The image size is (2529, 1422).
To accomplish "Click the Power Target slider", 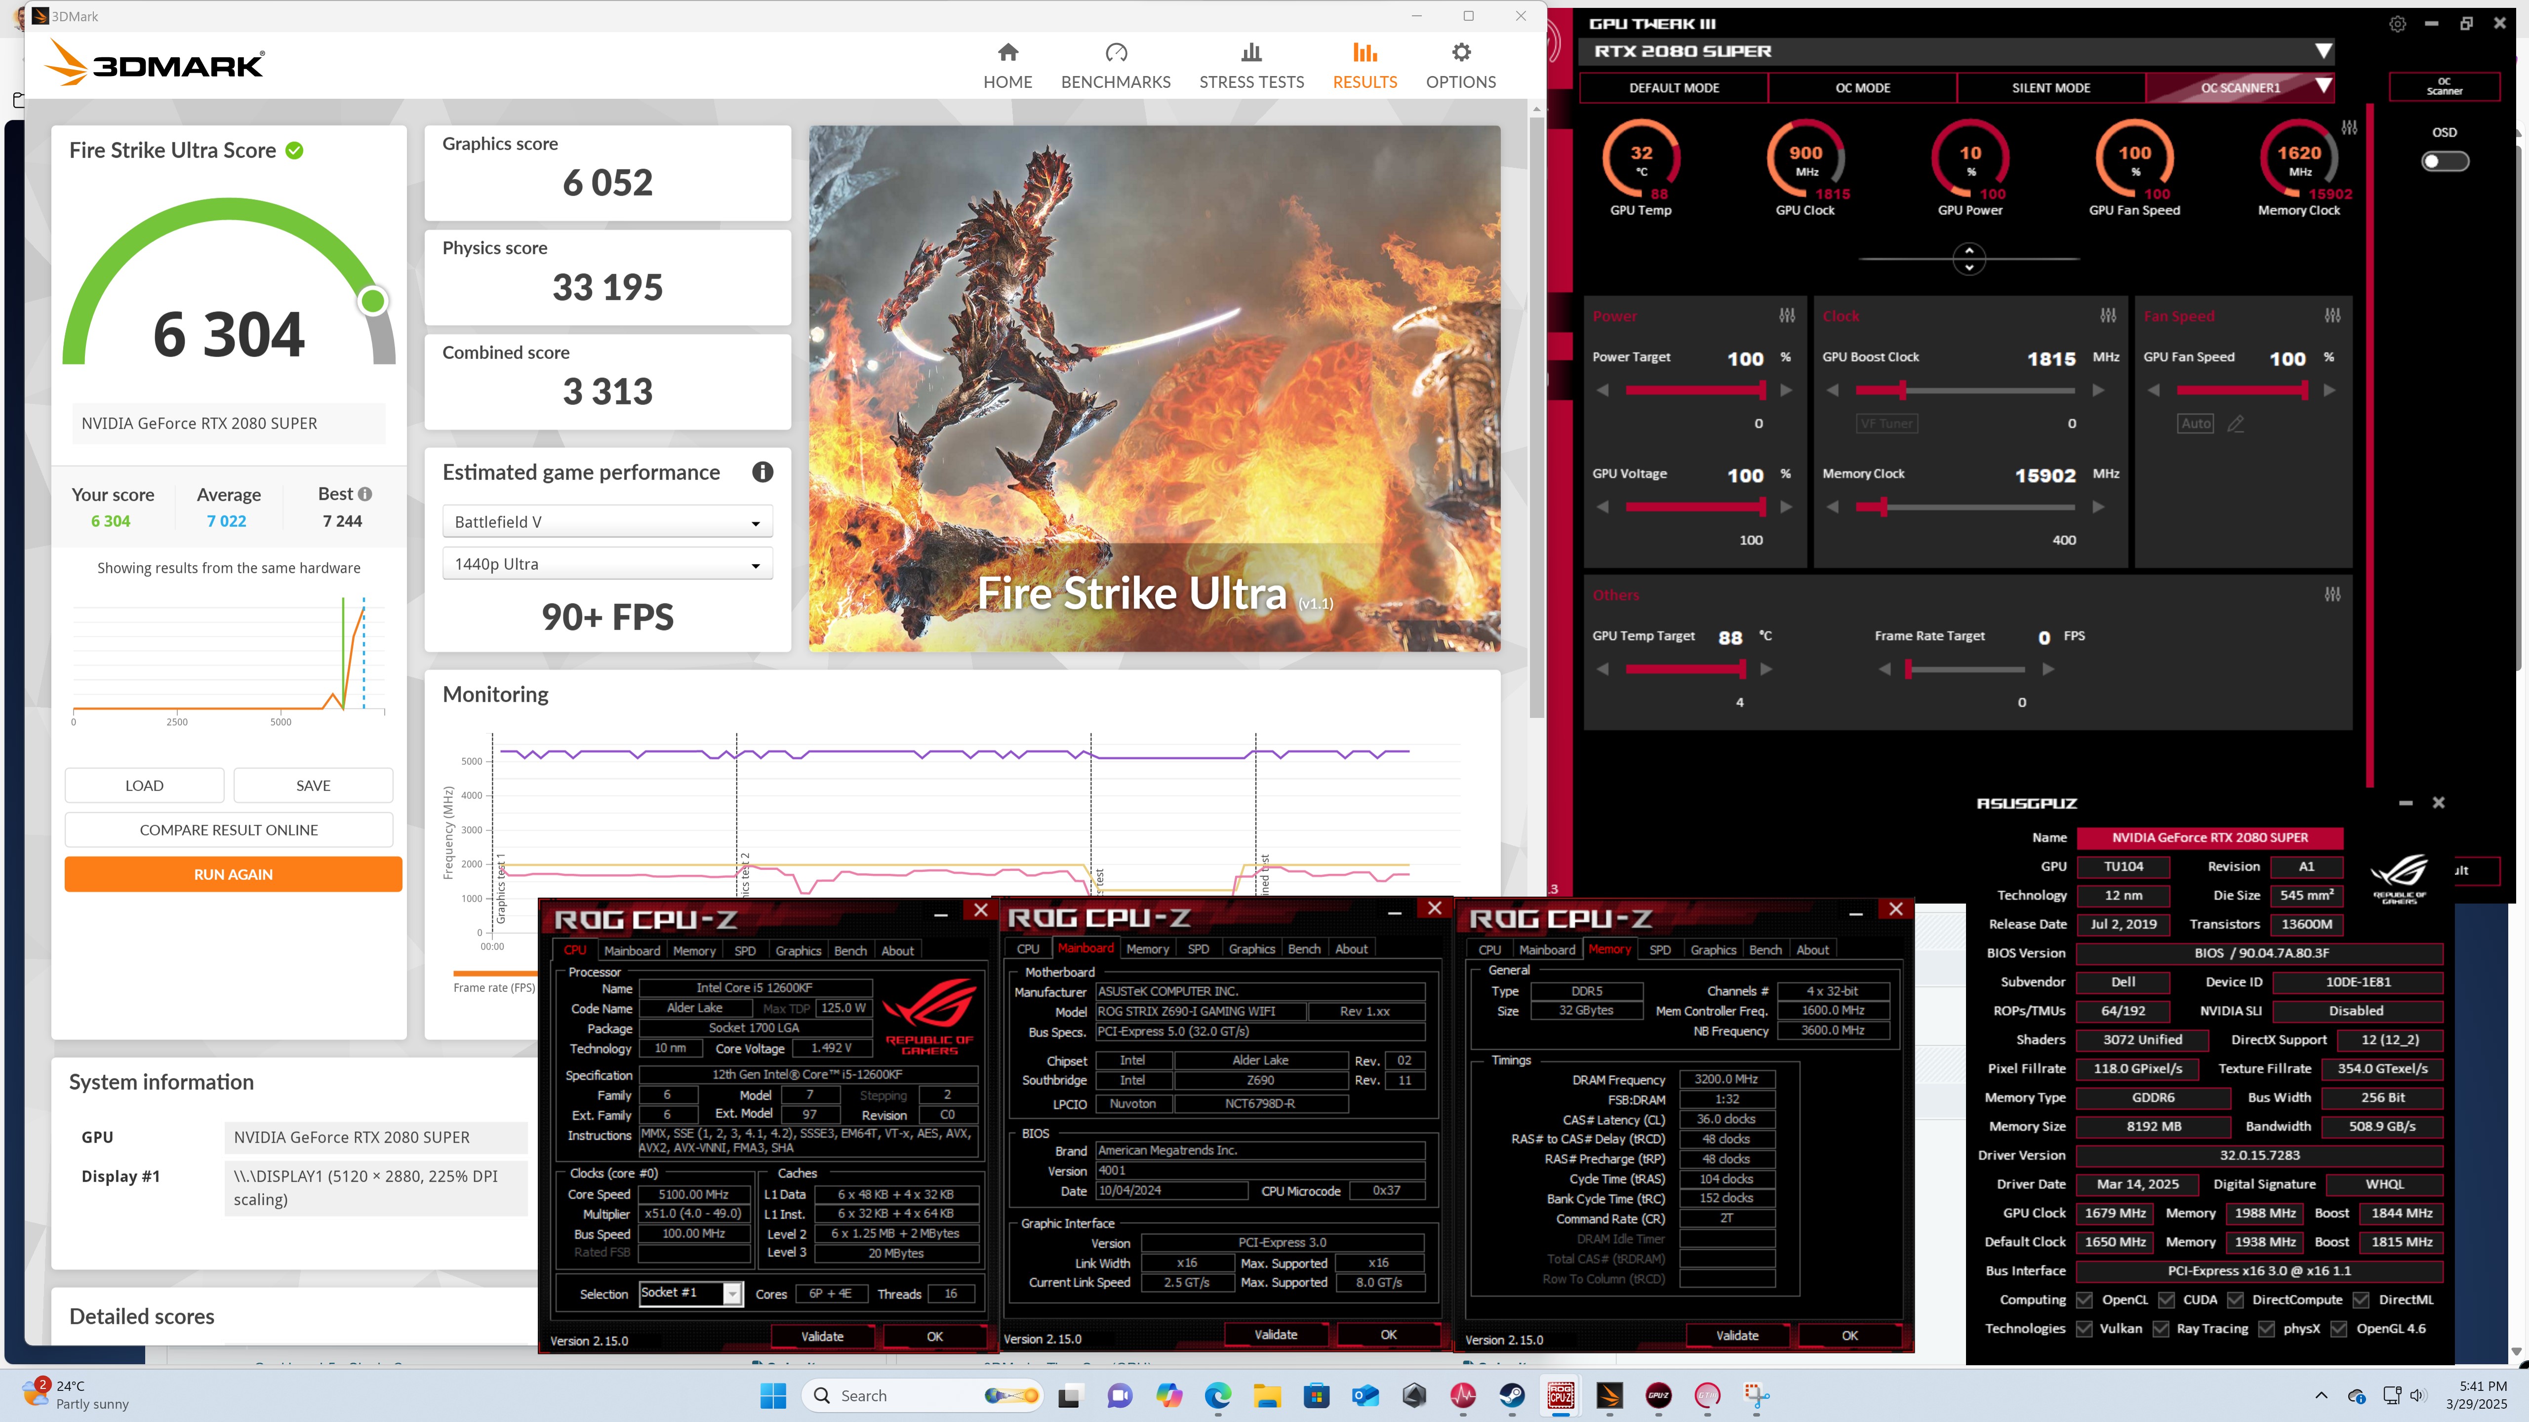I will point(1695,391).
